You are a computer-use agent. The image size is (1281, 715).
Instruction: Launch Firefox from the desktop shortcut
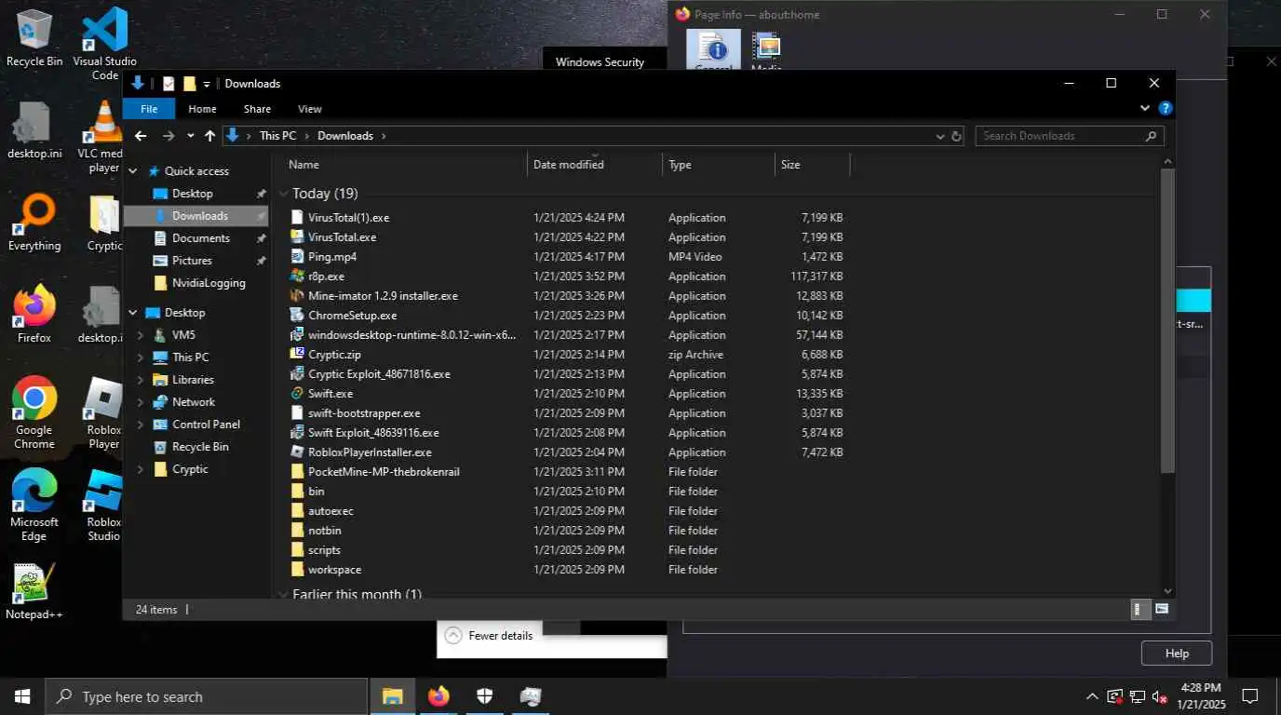pyautogui.click(x=34, y=315)
